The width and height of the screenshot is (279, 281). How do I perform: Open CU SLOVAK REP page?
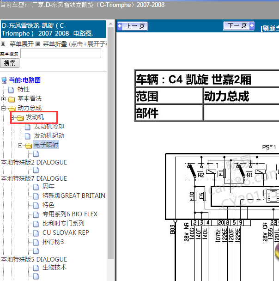click(66, 232)
